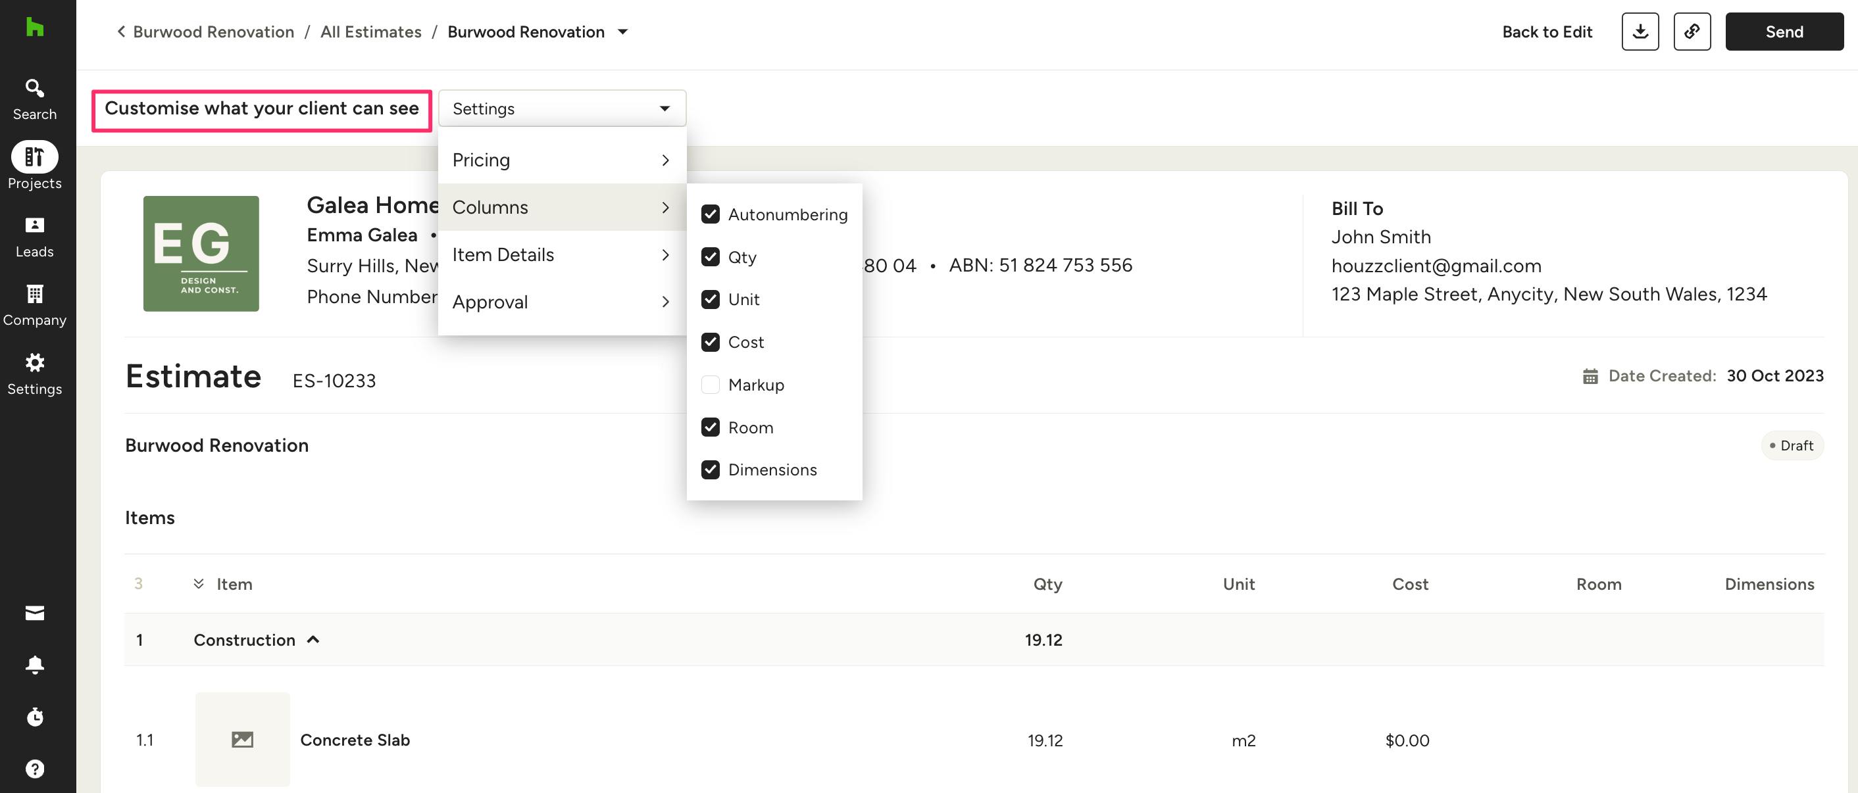Open notifications bell icon
1858x793 pixels.
point(35,664)
